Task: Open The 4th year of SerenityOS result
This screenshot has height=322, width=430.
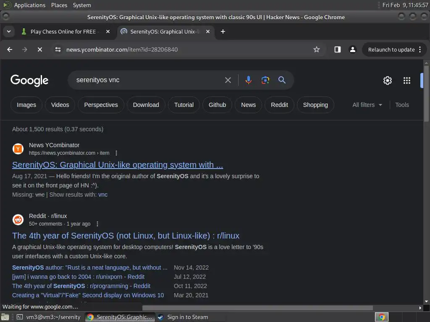Action: [x=126, y=236]
